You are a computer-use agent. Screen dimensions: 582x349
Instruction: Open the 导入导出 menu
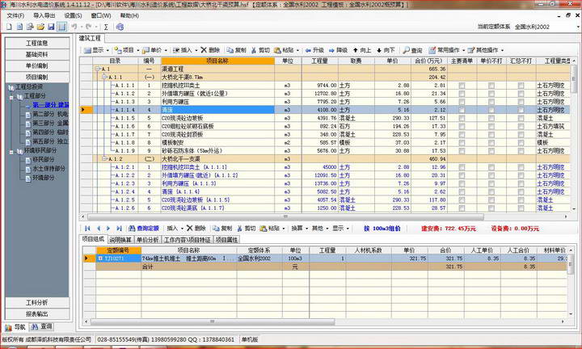tap(44, 15)
